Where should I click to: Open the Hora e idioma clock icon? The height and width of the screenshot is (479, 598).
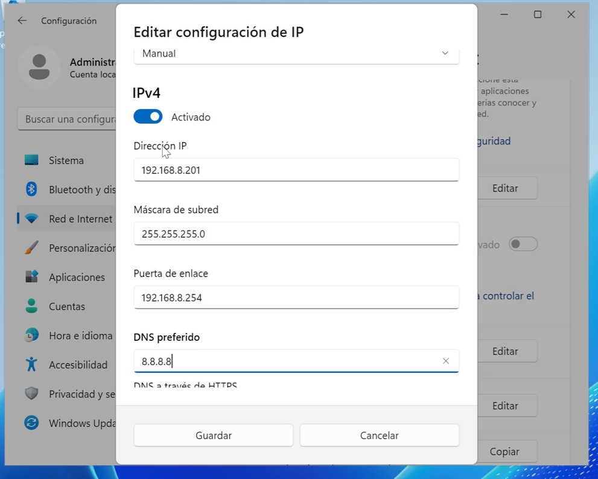[31, 335]
